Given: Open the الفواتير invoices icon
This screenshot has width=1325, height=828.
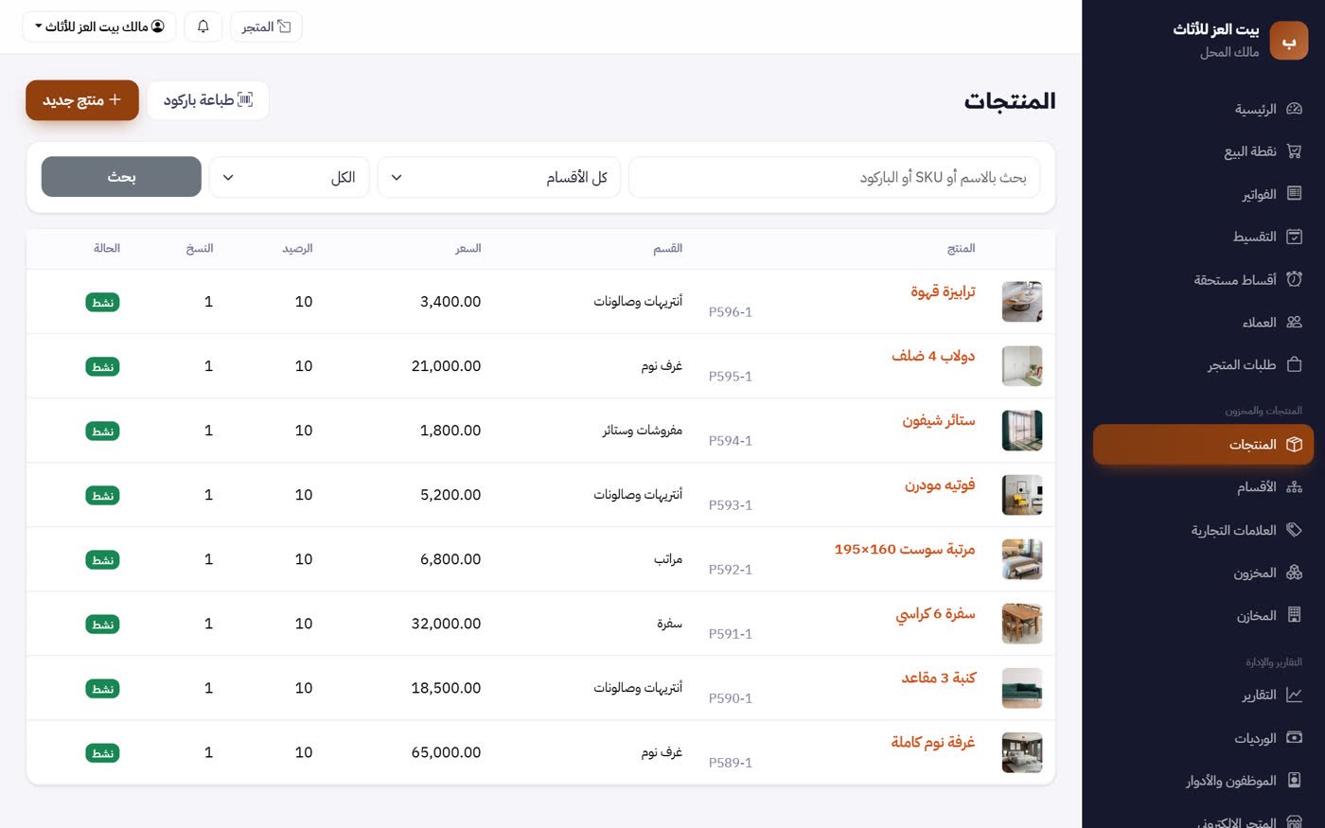Looking at the screenshot, I should coord(1294,194).
